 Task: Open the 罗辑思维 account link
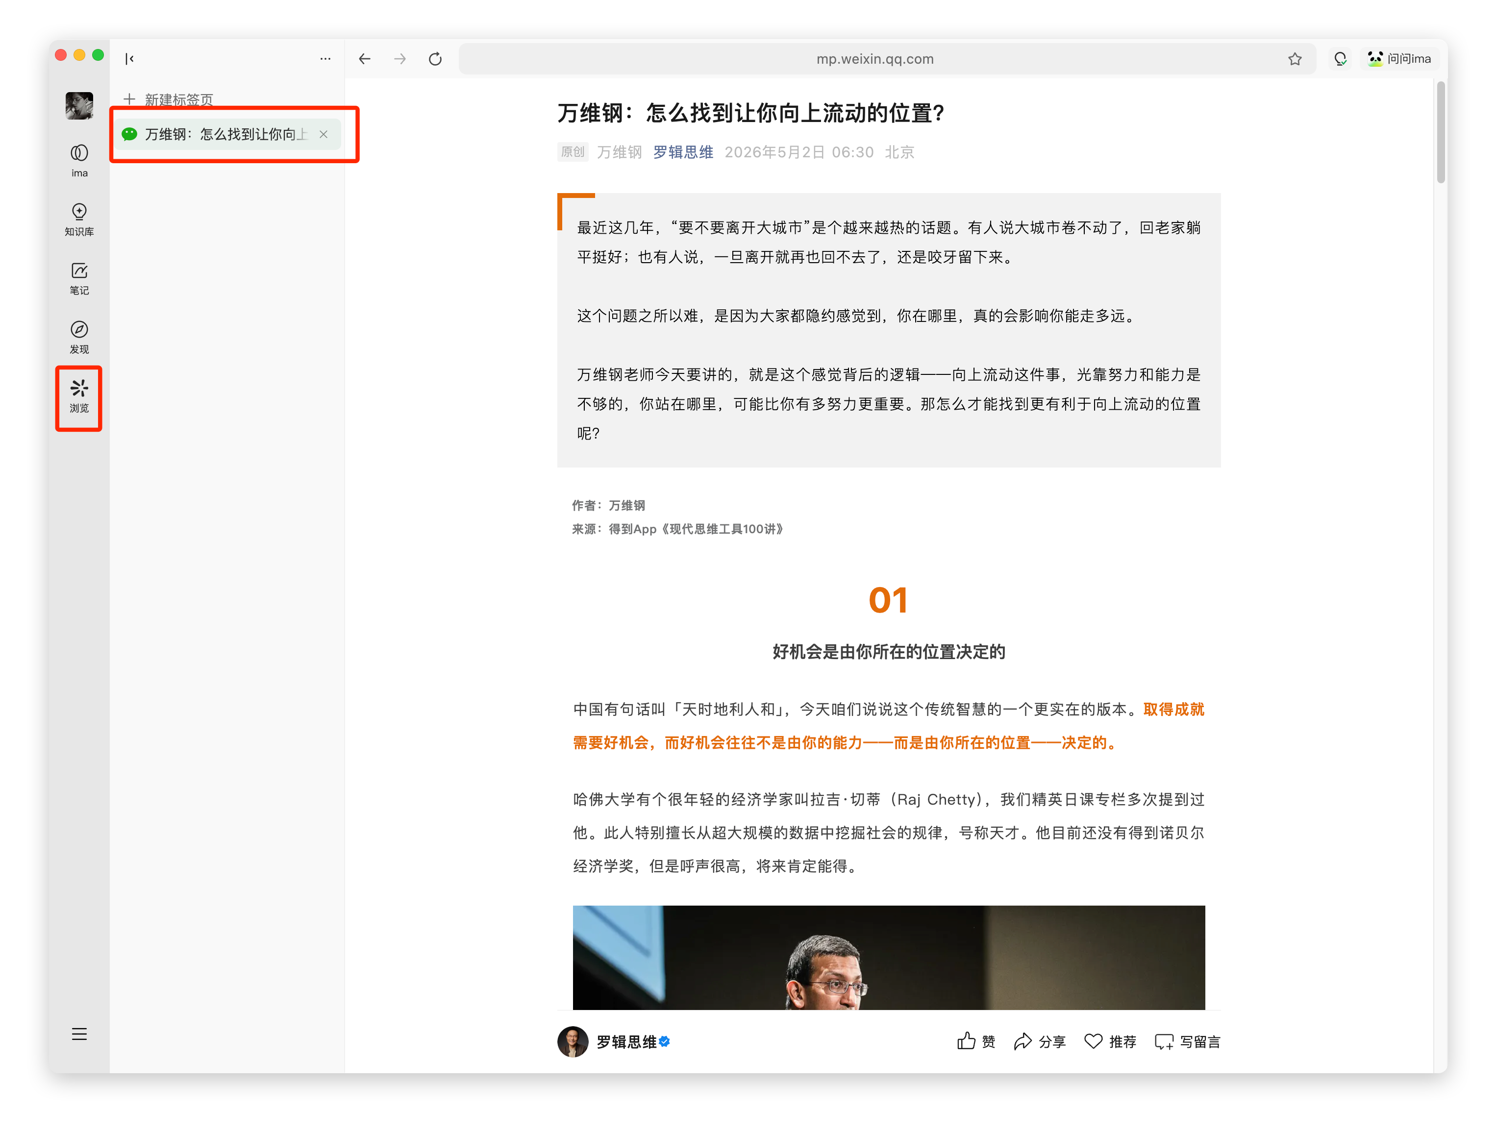(x=683, y=152)
